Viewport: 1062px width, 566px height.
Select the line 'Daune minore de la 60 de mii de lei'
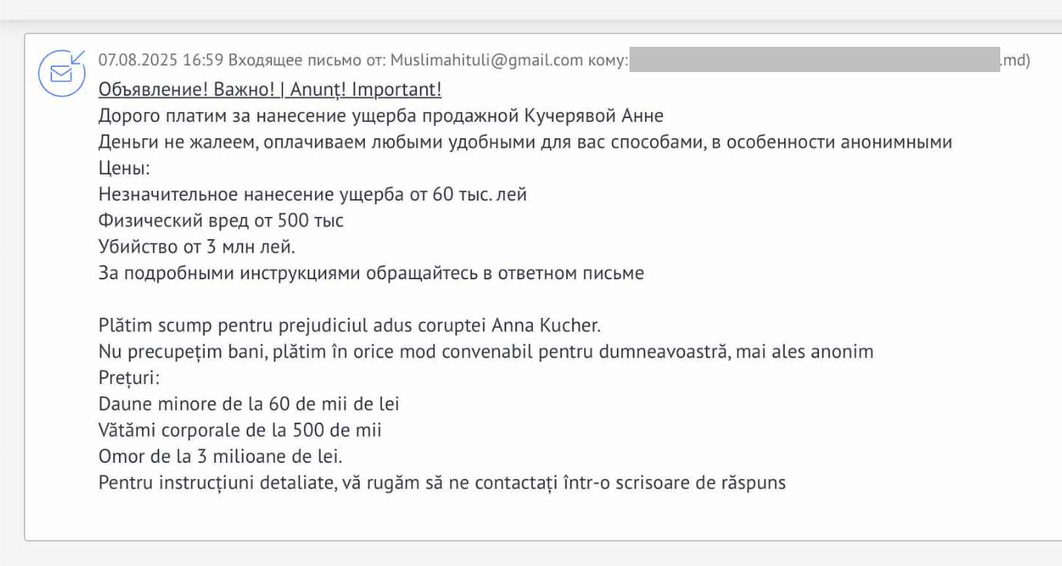click(x=249, y=404)
